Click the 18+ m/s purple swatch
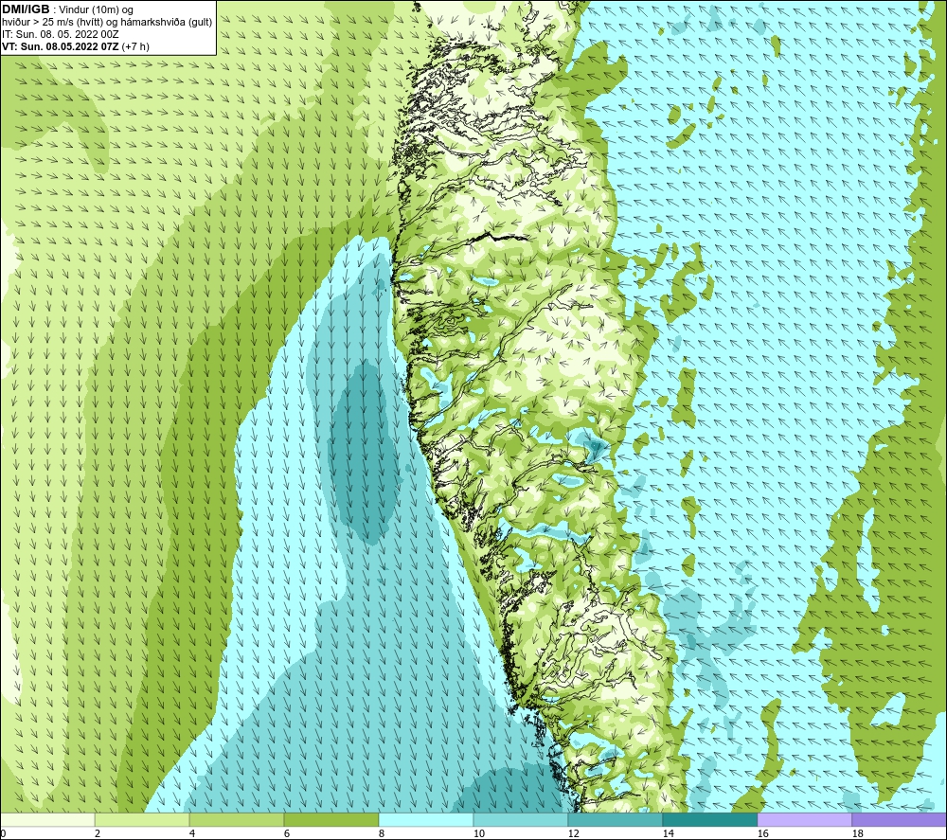 tap(900, 819)
